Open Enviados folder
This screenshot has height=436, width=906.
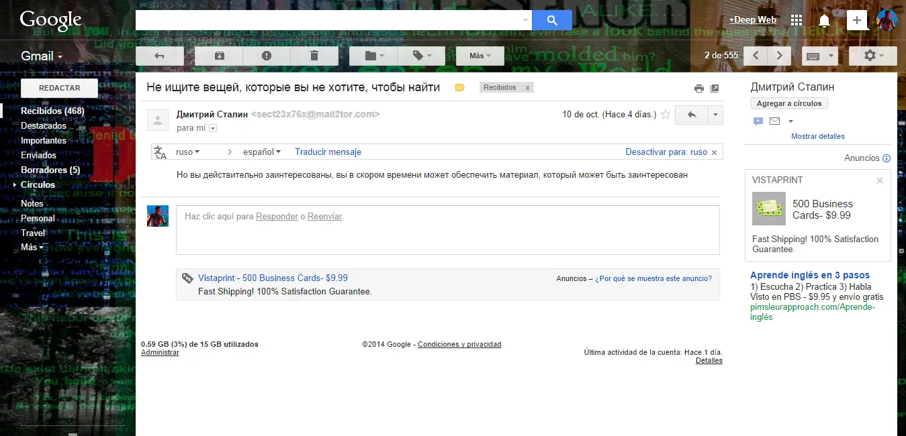(x=38, y=156)
